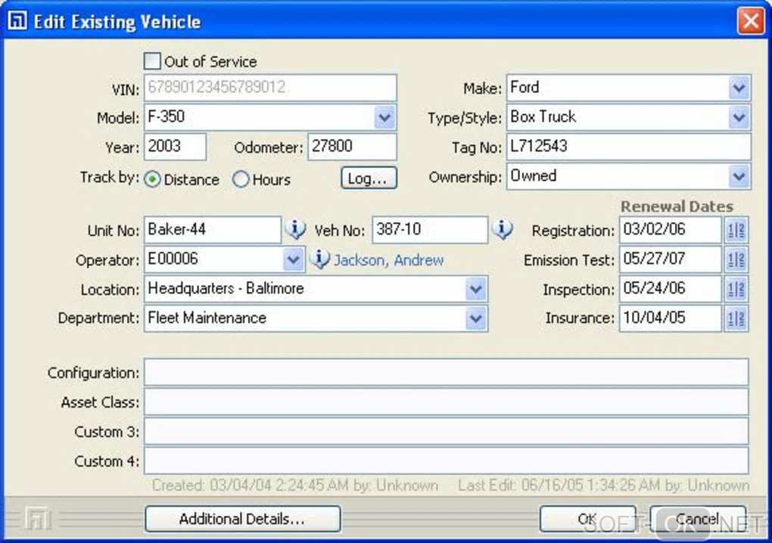Click the Cancel button
Viewport: 772px width, 543px height.
pyautogui.click(x=698, y=519)
